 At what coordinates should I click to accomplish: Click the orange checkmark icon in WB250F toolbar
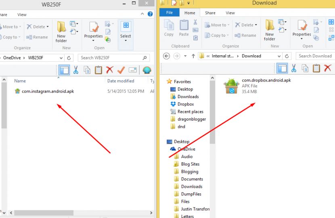[121, 70]
